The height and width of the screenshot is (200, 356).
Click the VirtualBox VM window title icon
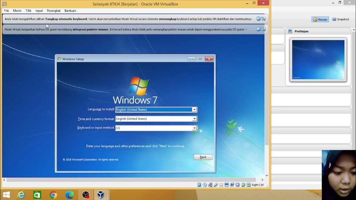click(x=4, y=4)
